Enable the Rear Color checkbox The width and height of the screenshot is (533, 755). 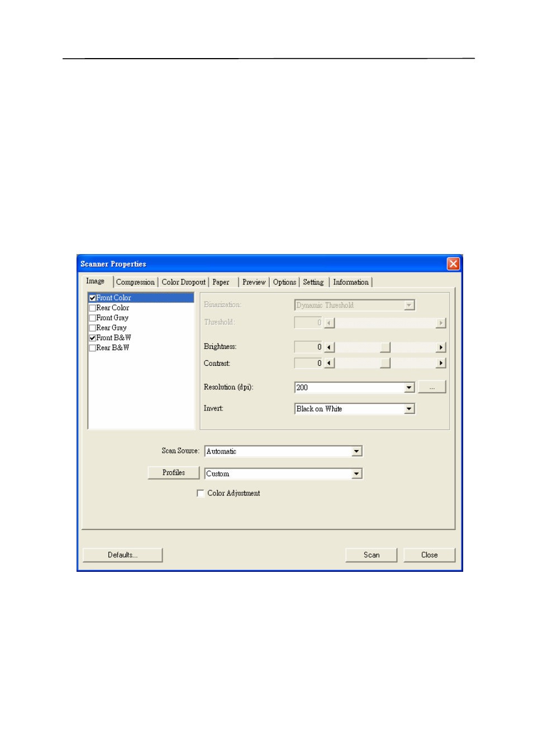[92, 308]
